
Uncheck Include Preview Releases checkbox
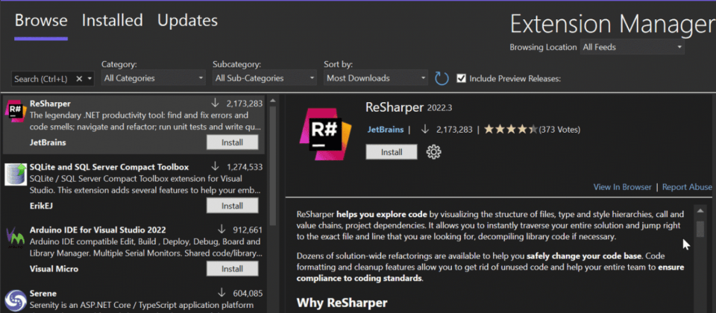461,78
